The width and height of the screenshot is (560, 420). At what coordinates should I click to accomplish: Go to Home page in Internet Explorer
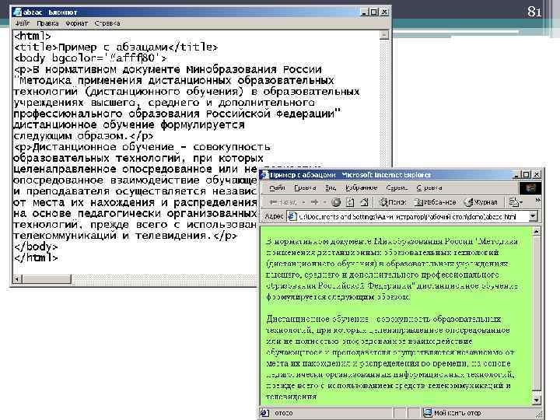(364, 202)
